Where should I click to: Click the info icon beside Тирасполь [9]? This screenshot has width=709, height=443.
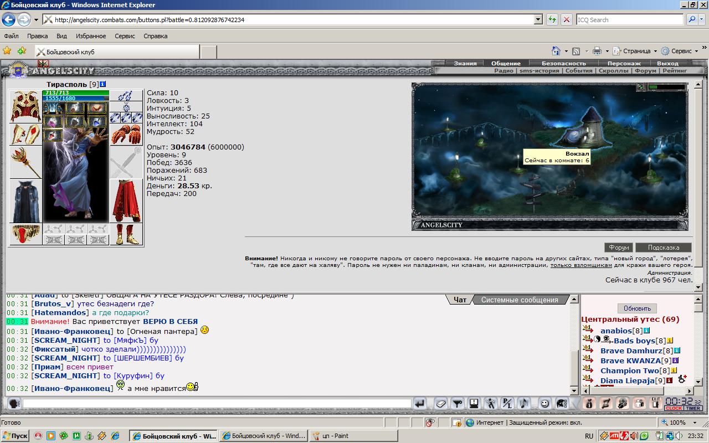click(103, 84)
